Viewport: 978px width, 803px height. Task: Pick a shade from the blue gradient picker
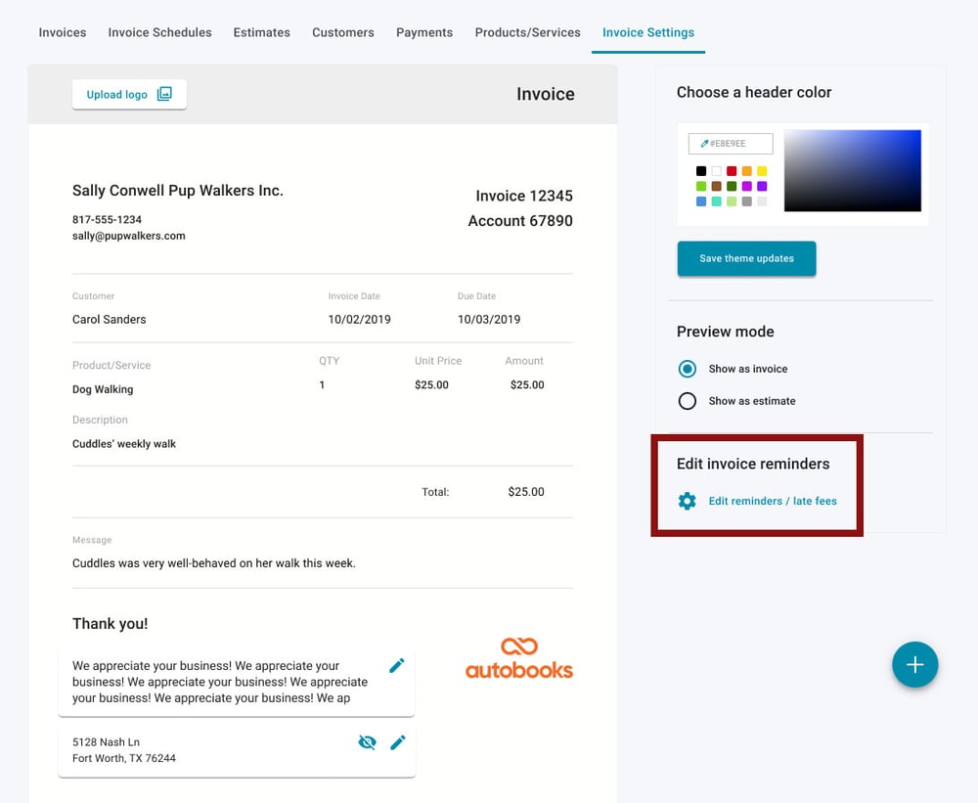(x=851, y=171)
